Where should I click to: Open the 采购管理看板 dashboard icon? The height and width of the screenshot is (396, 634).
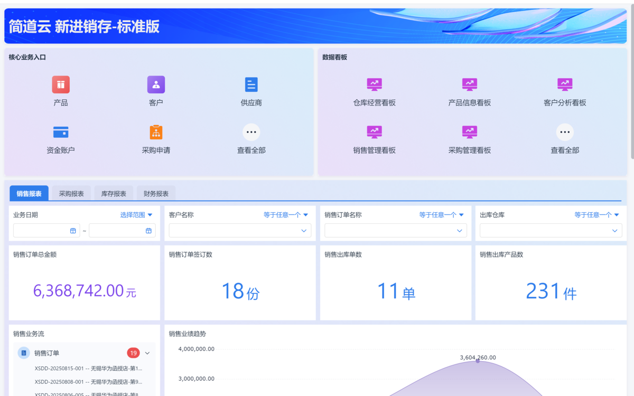469,132
